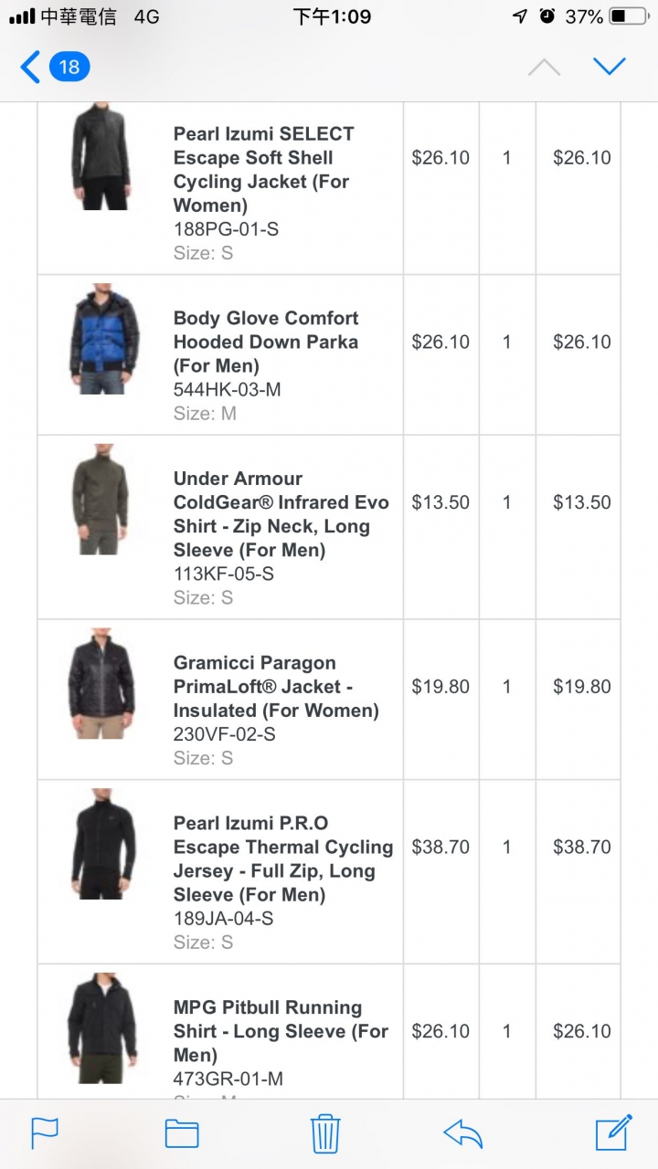Tap the blue Body Glove parka image
658x1169 pixels.
tap(103, 339)
